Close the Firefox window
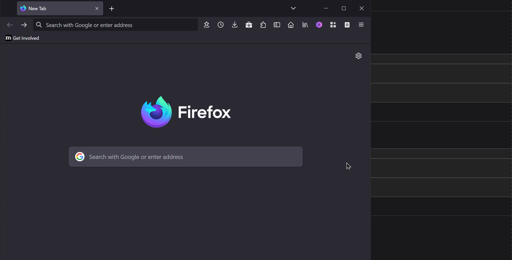Image resolution: width=512 pixels, height=260 pixels. click(362, 8)
